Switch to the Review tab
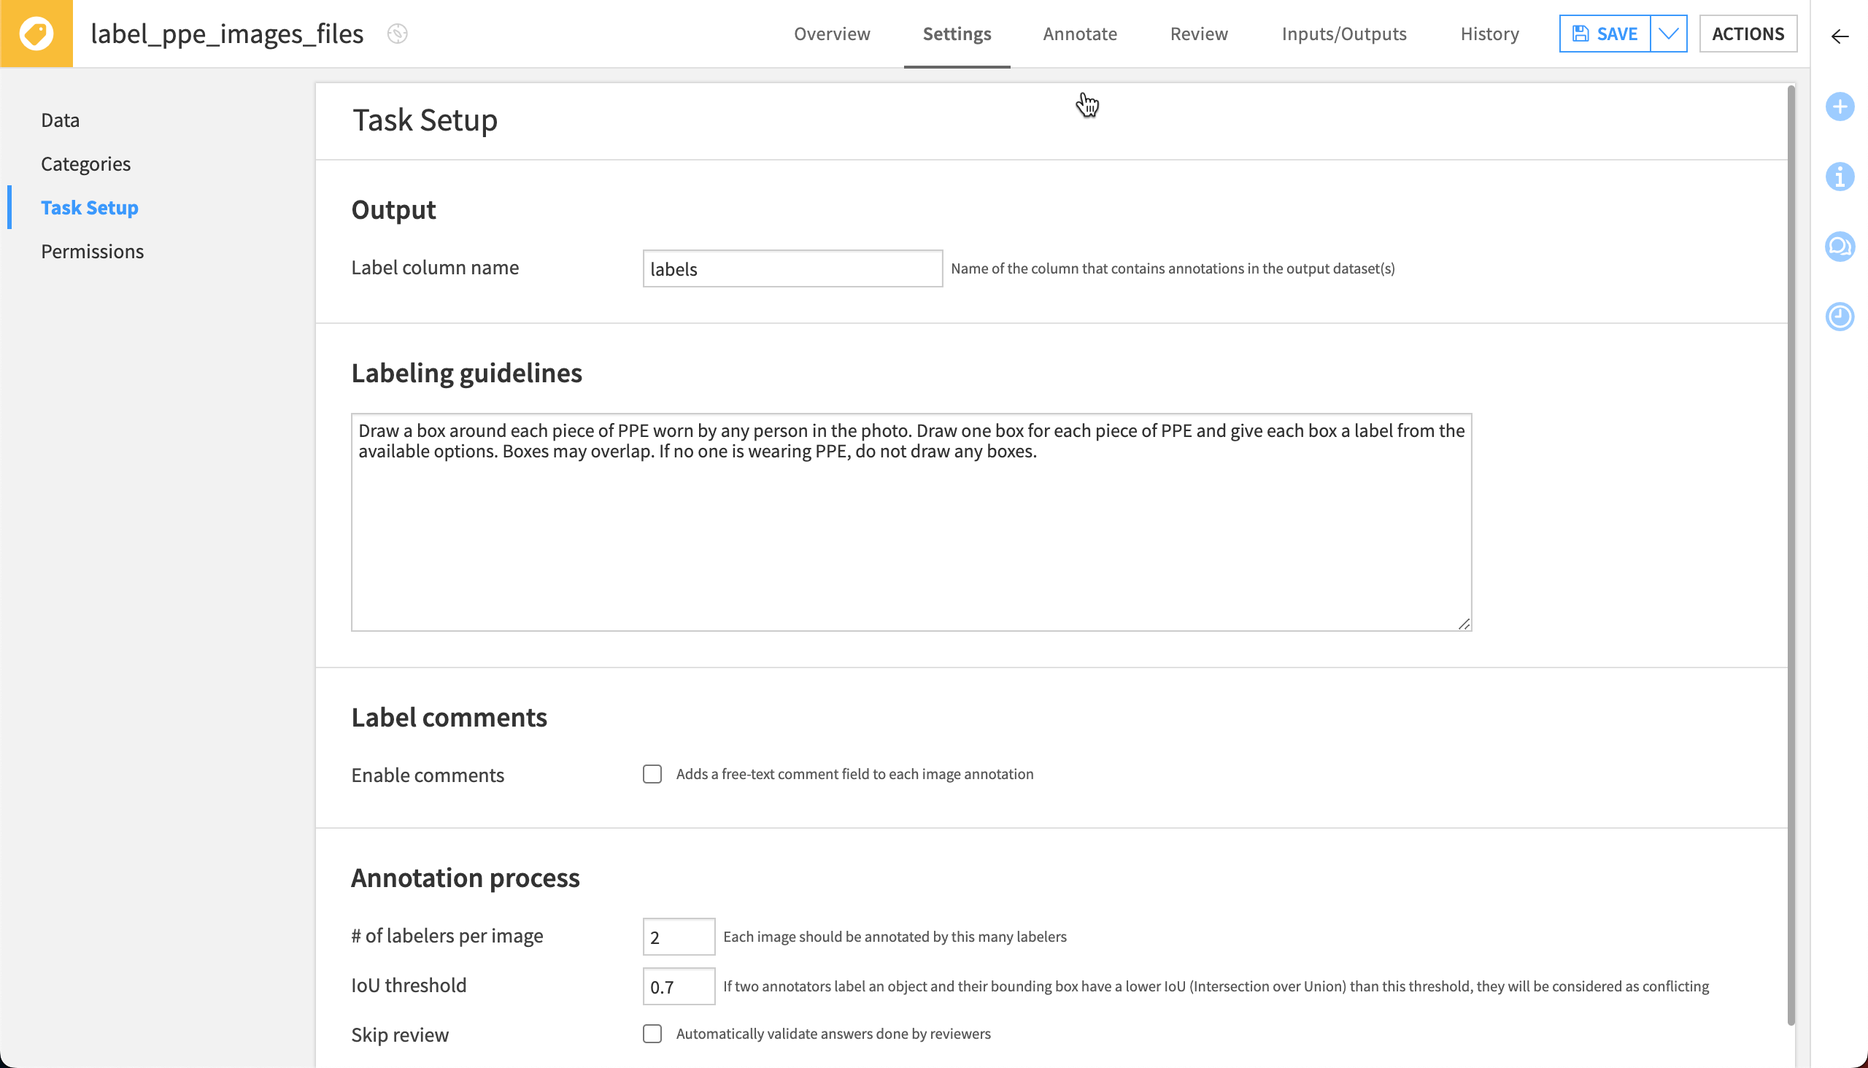1868x1068 pixels. (1198, 34)
